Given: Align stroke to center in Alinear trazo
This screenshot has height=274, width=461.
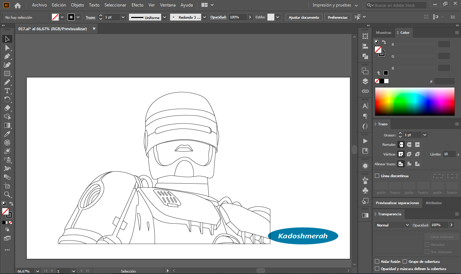Looking at the screenshot, I should coord(401,164).
